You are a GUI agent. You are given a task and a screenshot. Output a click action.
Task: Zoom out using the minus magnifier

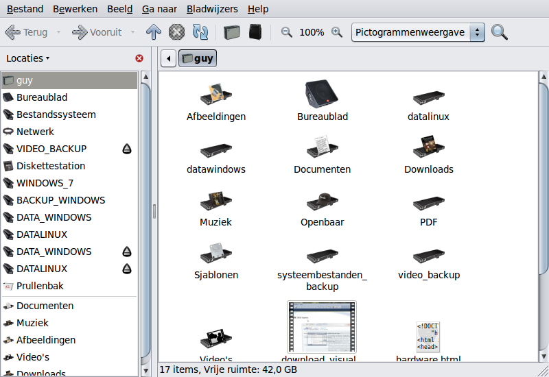pyautogui.click(x=287, y=32)
